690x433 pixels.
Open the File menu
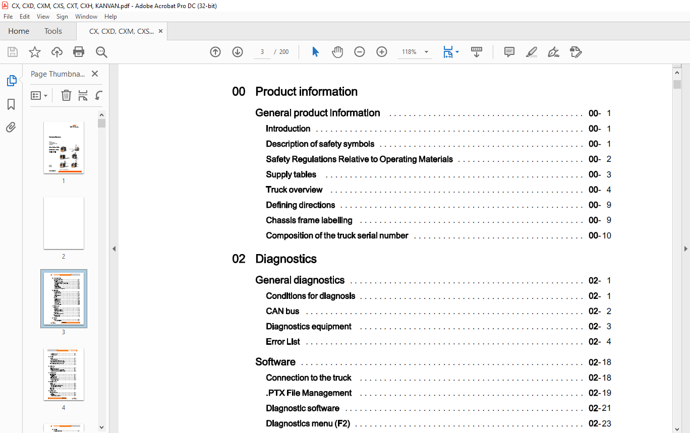pyautogui.click(x=8, y=17)
